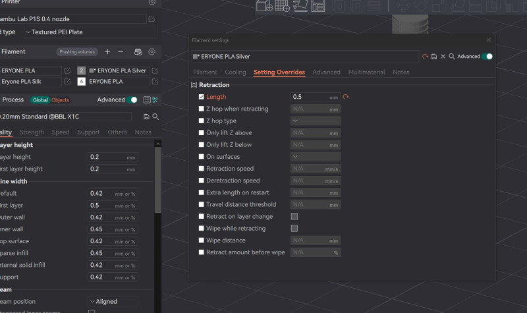Edit first ERYONE PLA filament preset icon
Screen dimensions: 527x313
[67, 71]
